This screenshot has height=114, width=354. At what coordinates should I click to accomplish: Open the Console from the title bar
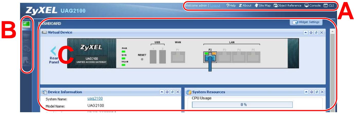pyautogui.click(x=313, y=5)
